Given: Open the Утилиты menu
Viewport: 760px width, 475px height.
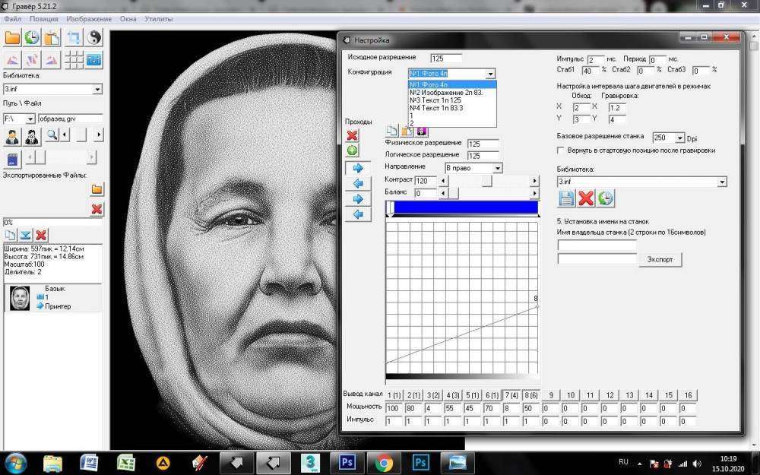Looking at the screenshot, I should pyautogui.click(x=157, y=17).
